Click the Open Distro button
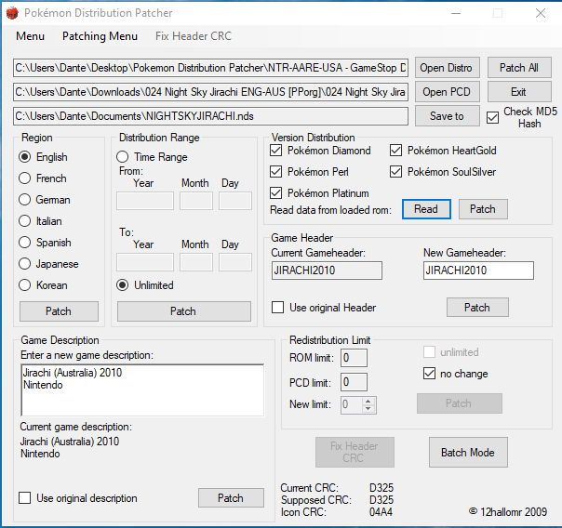562x528 pixels. [x=447, y=68]
